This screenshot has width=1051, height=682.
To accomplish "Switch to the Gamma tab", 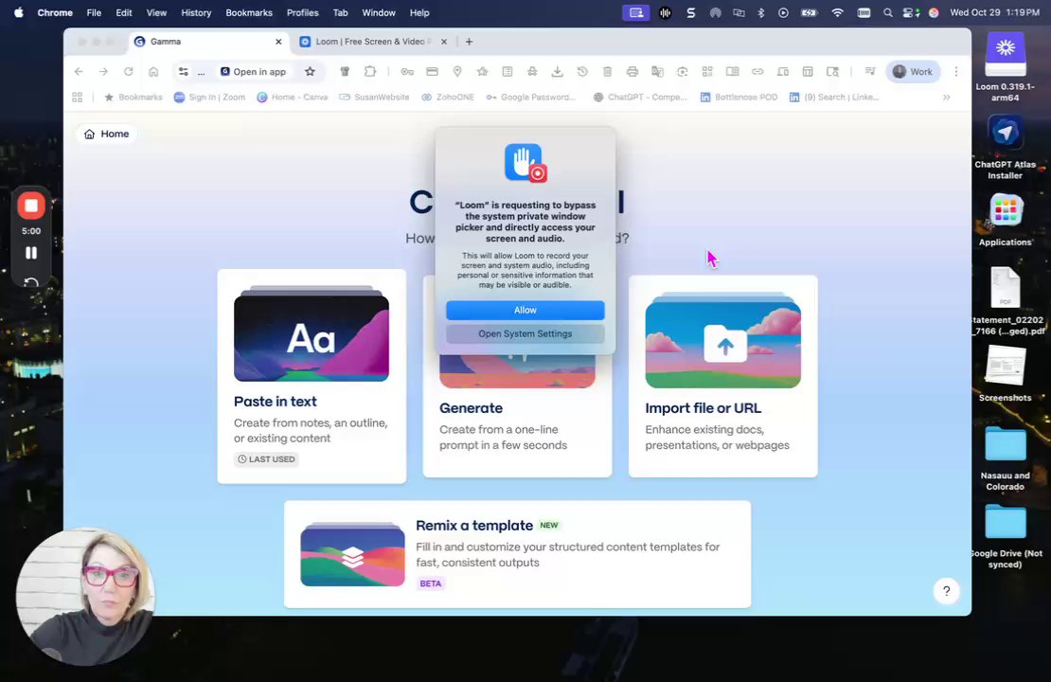I will [x=208, y=42].
